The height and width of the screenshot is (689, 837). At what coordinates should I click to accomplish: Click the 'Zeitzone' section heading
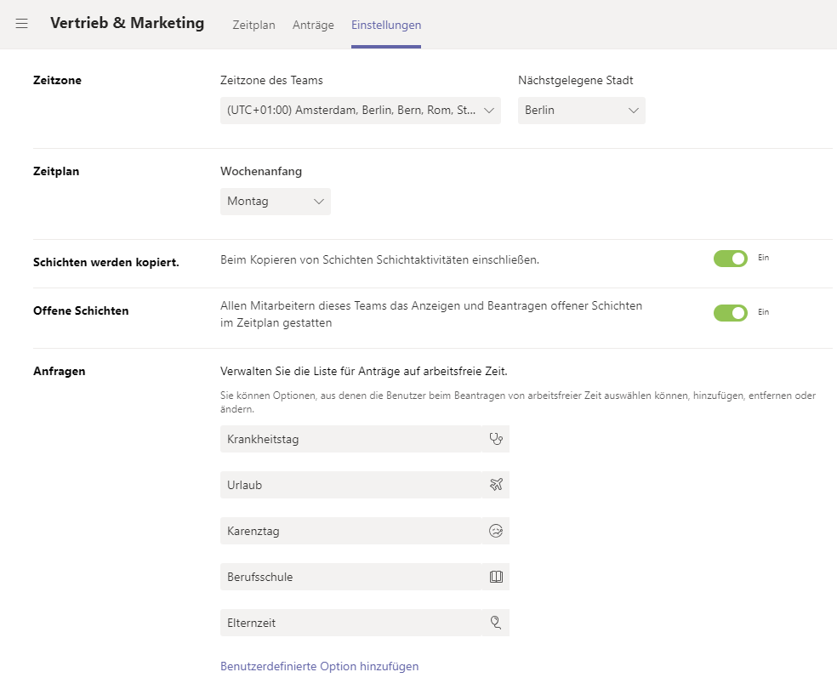tap(57, 80)
